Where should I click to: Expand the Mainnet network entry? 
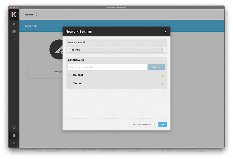[70, 75]
